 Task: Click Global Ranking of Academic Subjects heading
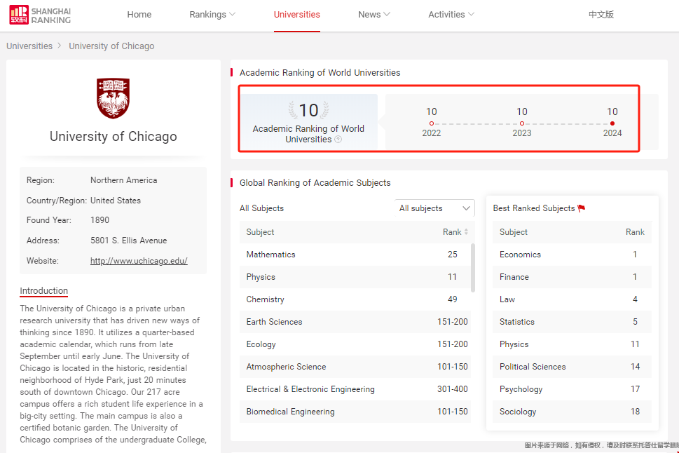315,183
